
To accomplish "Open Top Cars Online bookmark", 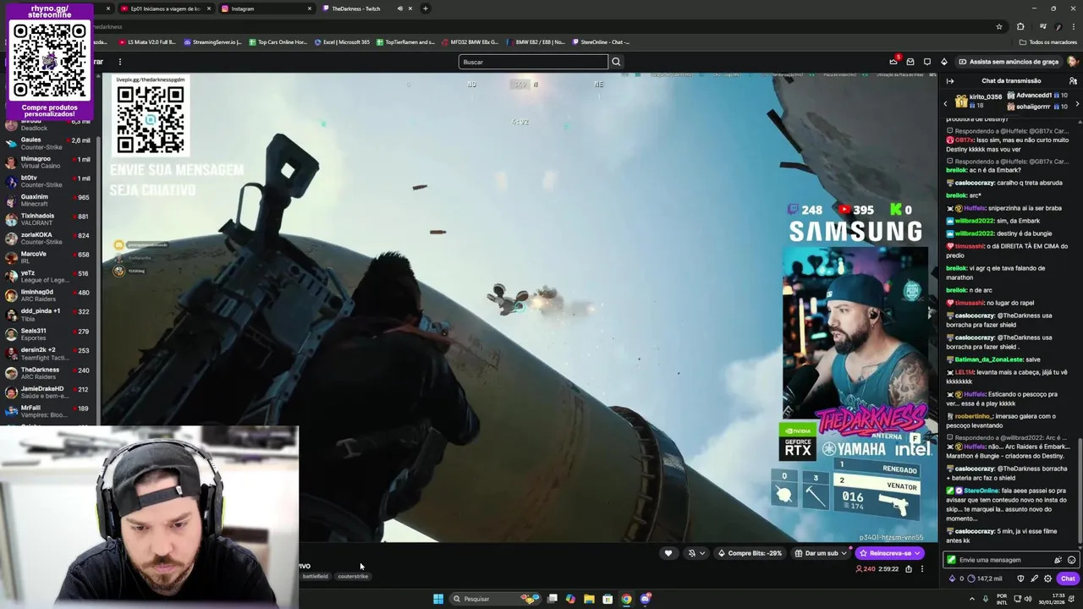I will [278, 42].
